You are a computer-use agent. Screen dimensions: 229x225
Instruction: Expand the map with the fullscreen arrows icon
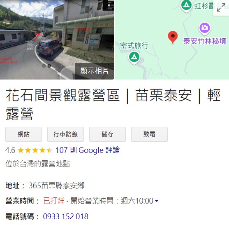(221, 8)
